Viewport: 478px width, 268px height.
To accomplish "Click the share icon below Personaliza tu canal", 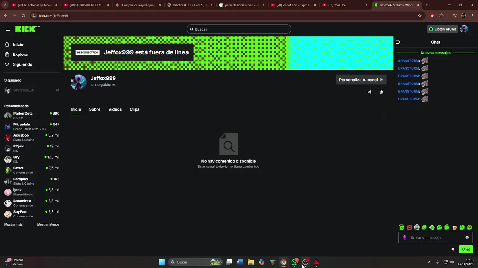I will click(369, 92).
